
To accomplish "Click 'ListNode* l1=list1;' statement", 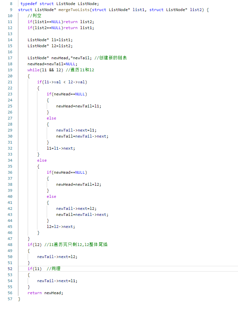I will click(50, 40).
